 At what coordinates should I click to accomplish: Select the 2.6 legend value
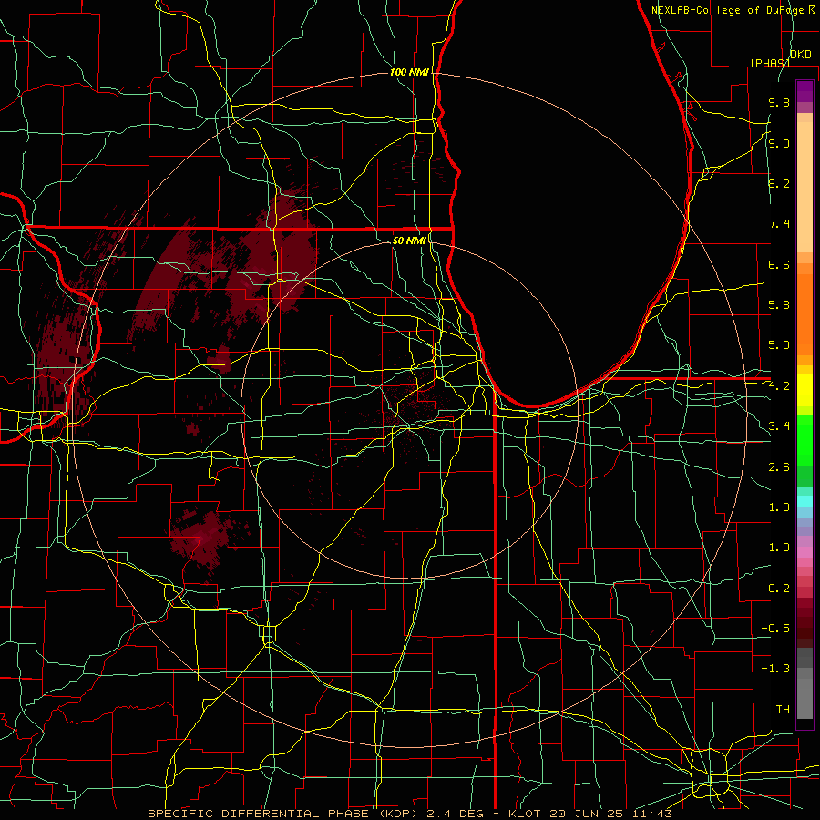tap(779, 467)
